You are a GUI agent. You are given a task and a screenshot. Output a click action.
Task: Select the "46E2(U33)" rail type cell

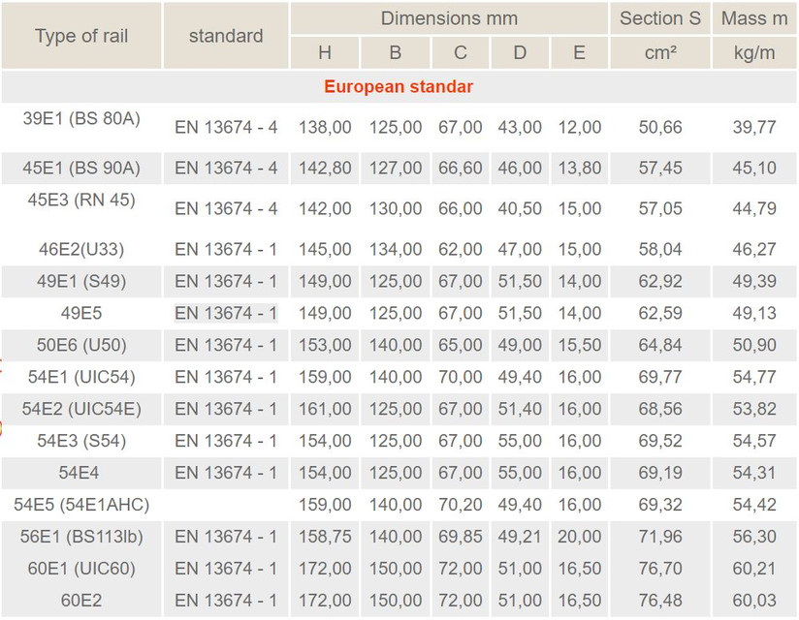pos(81,249)
